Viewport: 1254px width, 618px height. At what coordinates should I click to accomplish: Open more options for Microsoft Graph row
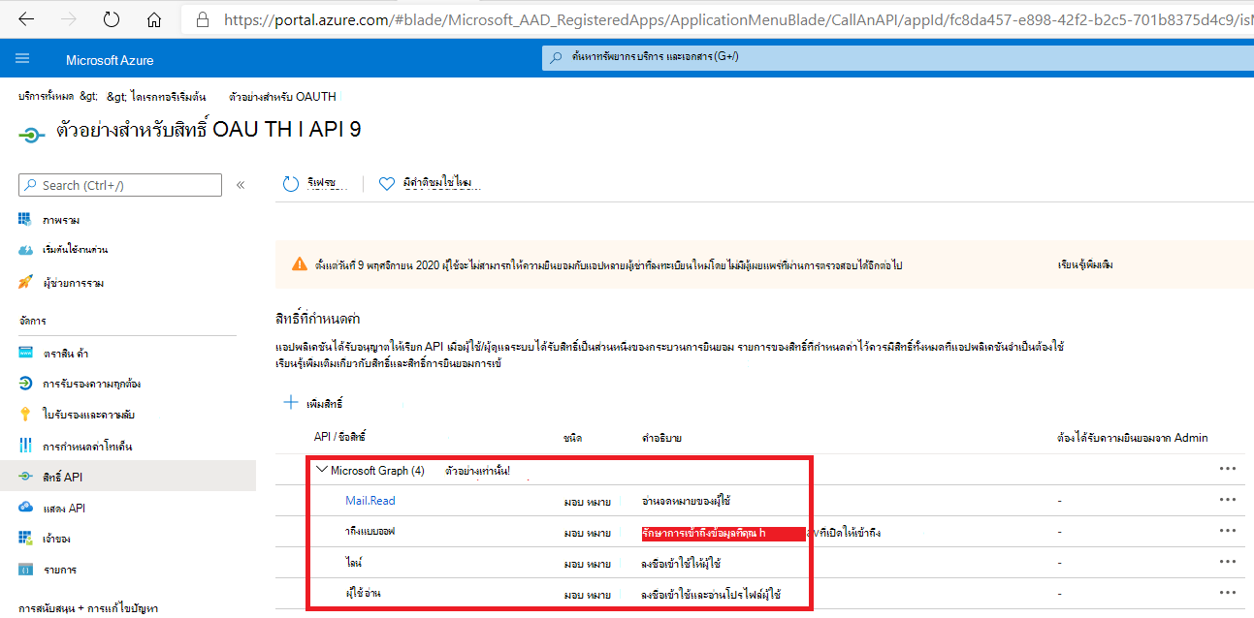coord(1228,469)
